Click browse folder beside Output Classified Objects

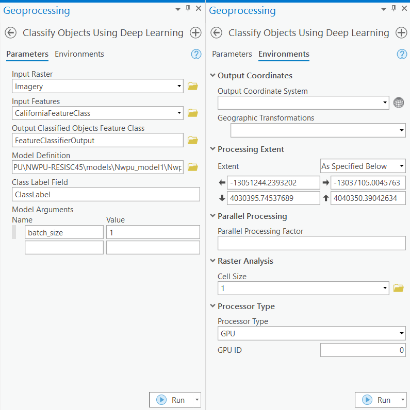[192, 140]
